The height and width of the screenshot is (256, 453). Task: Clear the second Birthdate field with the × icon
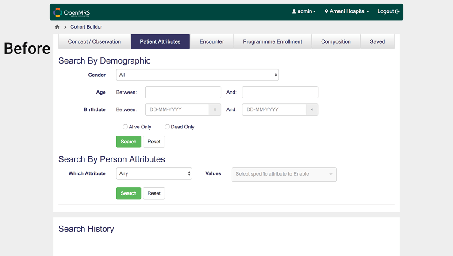312,109
